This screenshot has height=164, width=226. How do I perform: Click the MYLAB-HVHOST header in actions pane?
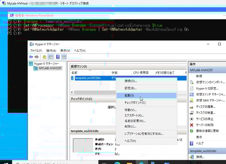207,70
